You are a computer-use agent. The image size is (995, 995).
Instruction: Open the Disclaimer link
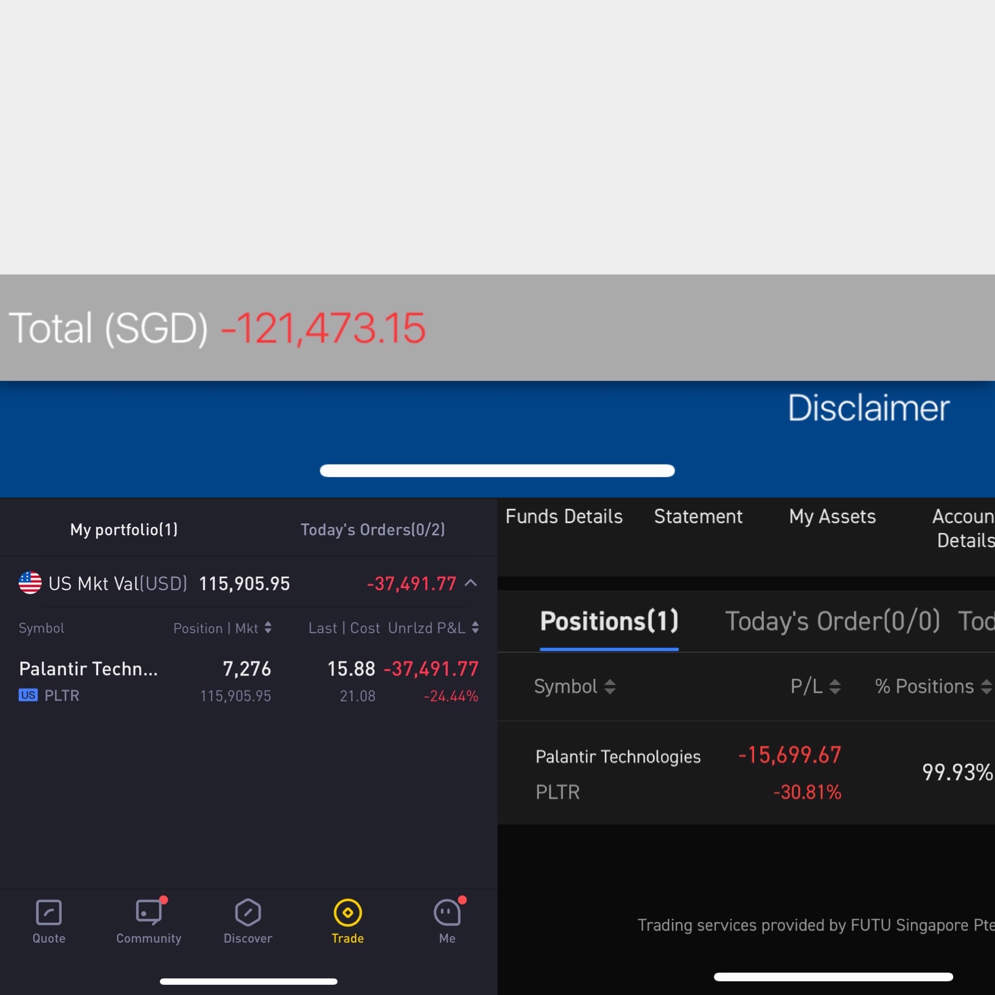[x=868, y=408]
